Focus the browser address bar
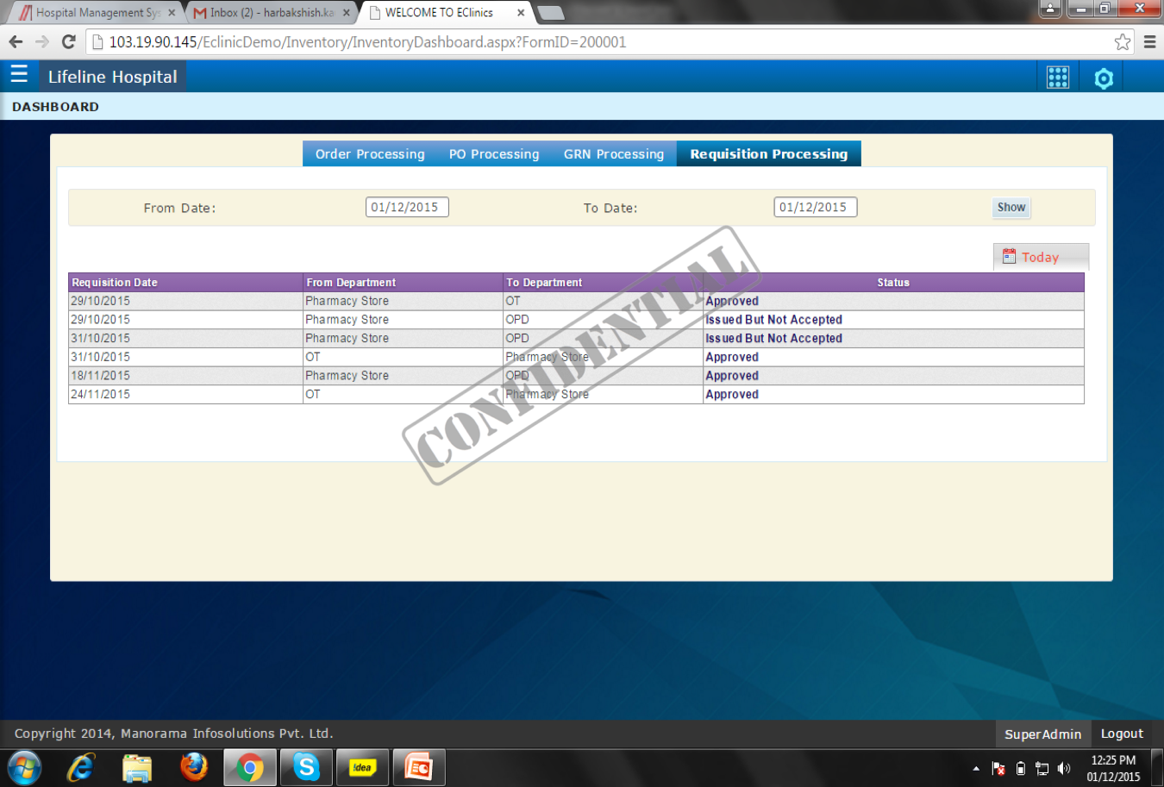The width and height of the screenshot is (1164, 787). click(x=604, y=41)
